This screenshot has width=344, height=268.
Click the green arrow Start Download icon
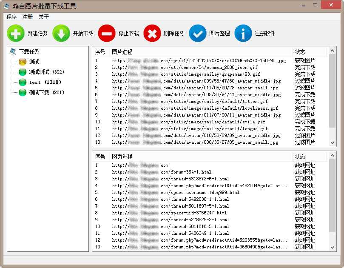coord(61,33)
